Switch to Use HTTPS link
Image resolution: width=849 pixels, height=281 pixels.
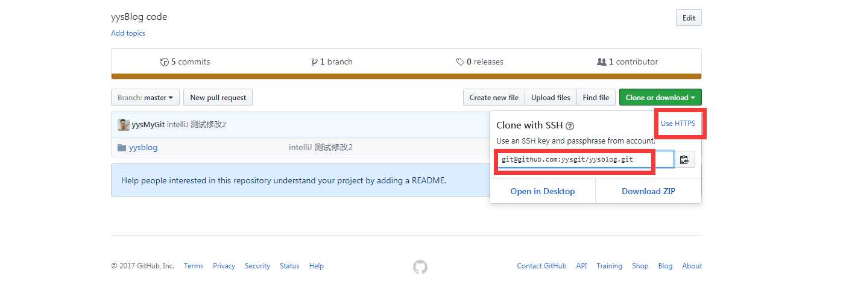point(678,124)
